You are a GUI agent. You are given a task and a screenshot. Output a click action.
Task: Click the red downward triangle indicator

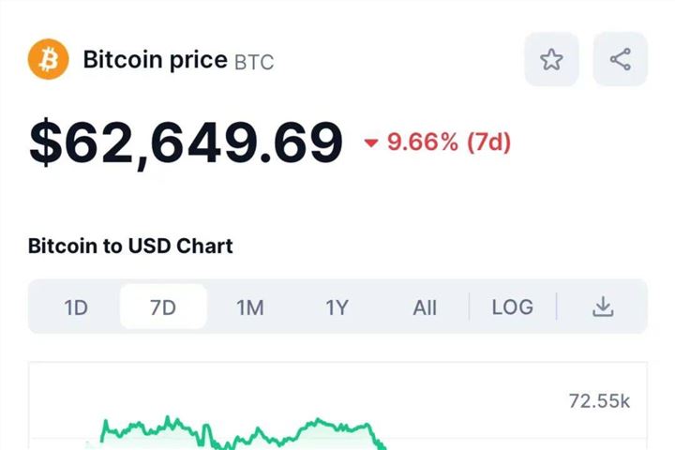pyautogui.click(x=371, y=142)
